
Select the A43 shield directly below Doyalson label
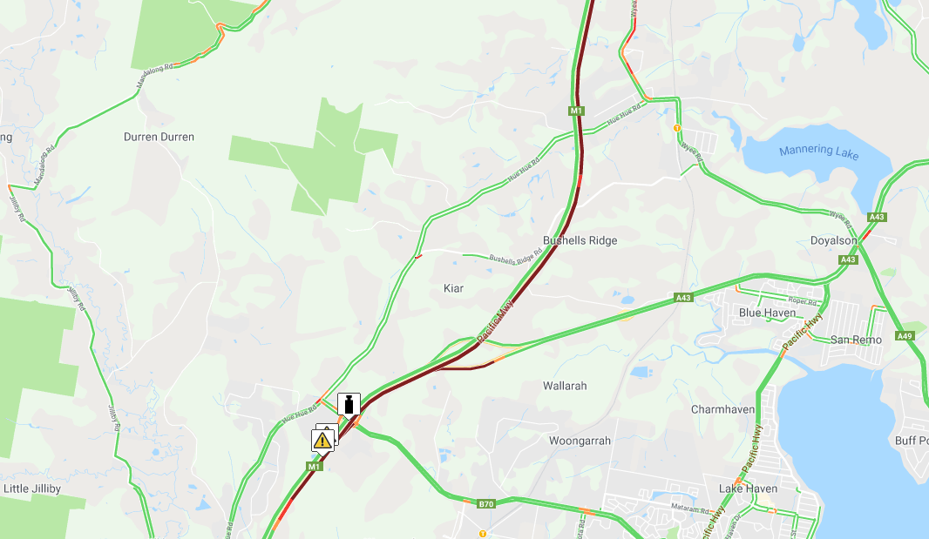tap(848, 259)
